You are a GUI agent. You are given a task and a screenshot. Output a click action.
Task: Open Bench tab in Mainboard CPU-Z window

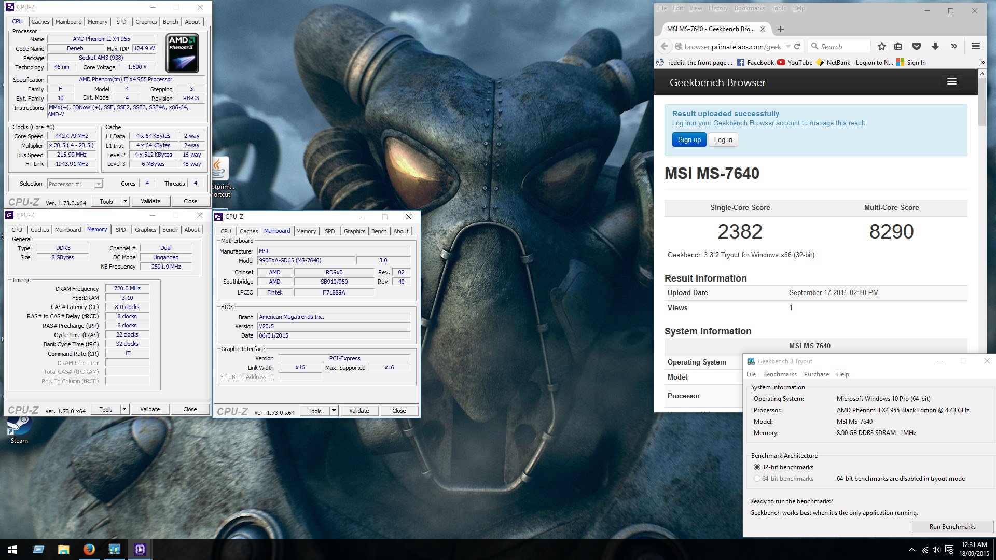tap(379, 231)
